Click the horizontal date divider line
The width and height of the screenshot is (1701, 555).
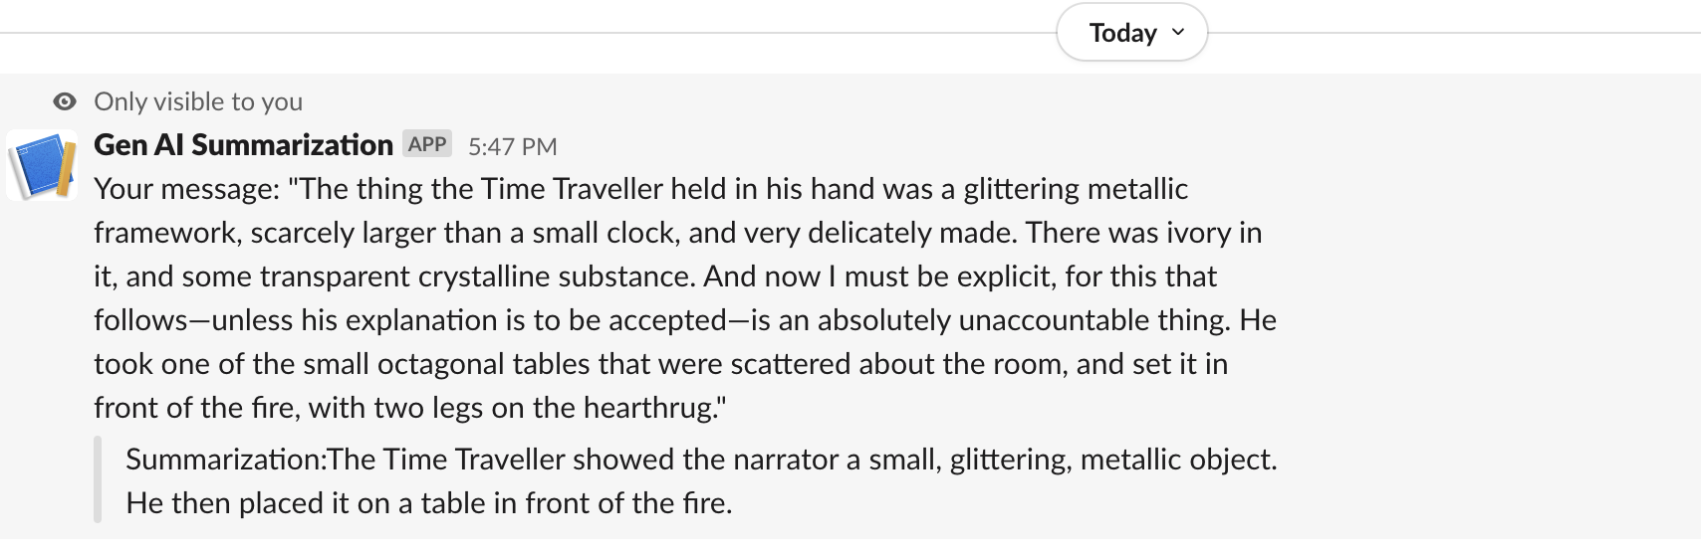pos(498,34)
